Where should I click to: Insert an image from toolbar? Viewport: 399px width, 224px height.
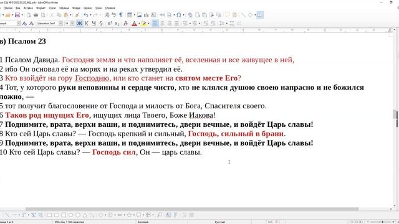139,15
